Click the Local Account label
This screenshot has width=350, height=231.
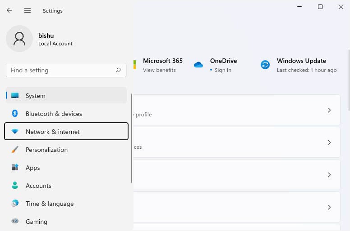pyautogui.click(x=55, y=44)
